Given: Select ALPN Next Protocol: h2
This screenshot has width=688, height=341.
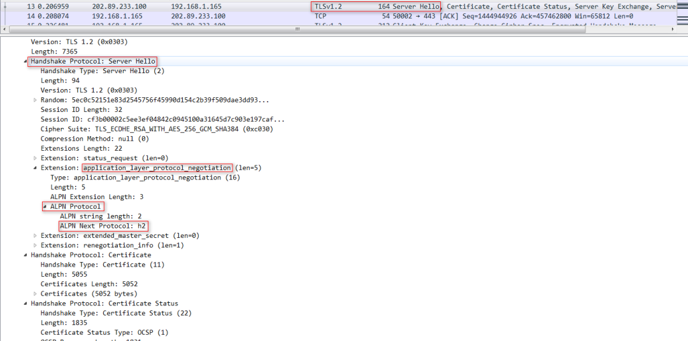Looking at the screenshot, I should 102,226.
